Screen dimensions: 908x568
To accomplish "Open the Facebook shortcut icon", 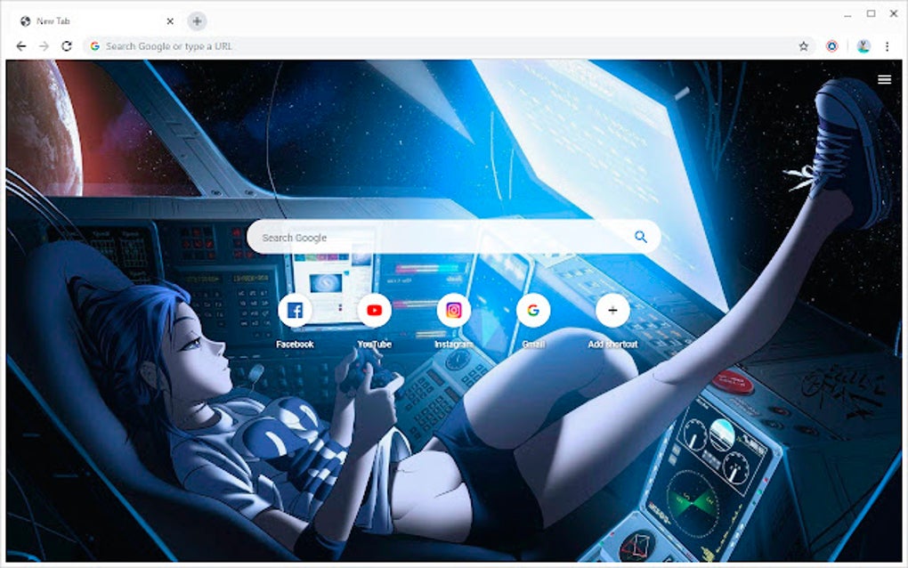I will coord(295,311).
